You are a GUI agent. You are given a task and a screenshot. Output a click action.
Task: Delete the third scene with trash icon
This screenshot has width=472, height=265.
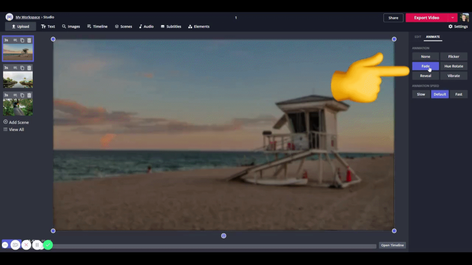click(x=29, y=95)
